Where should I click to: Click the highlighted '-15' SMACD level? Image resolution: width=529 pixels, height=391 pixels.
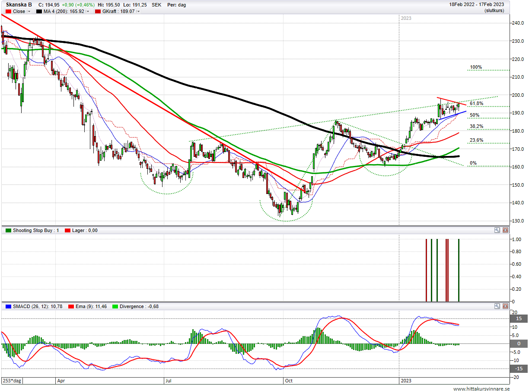[519, 369]
